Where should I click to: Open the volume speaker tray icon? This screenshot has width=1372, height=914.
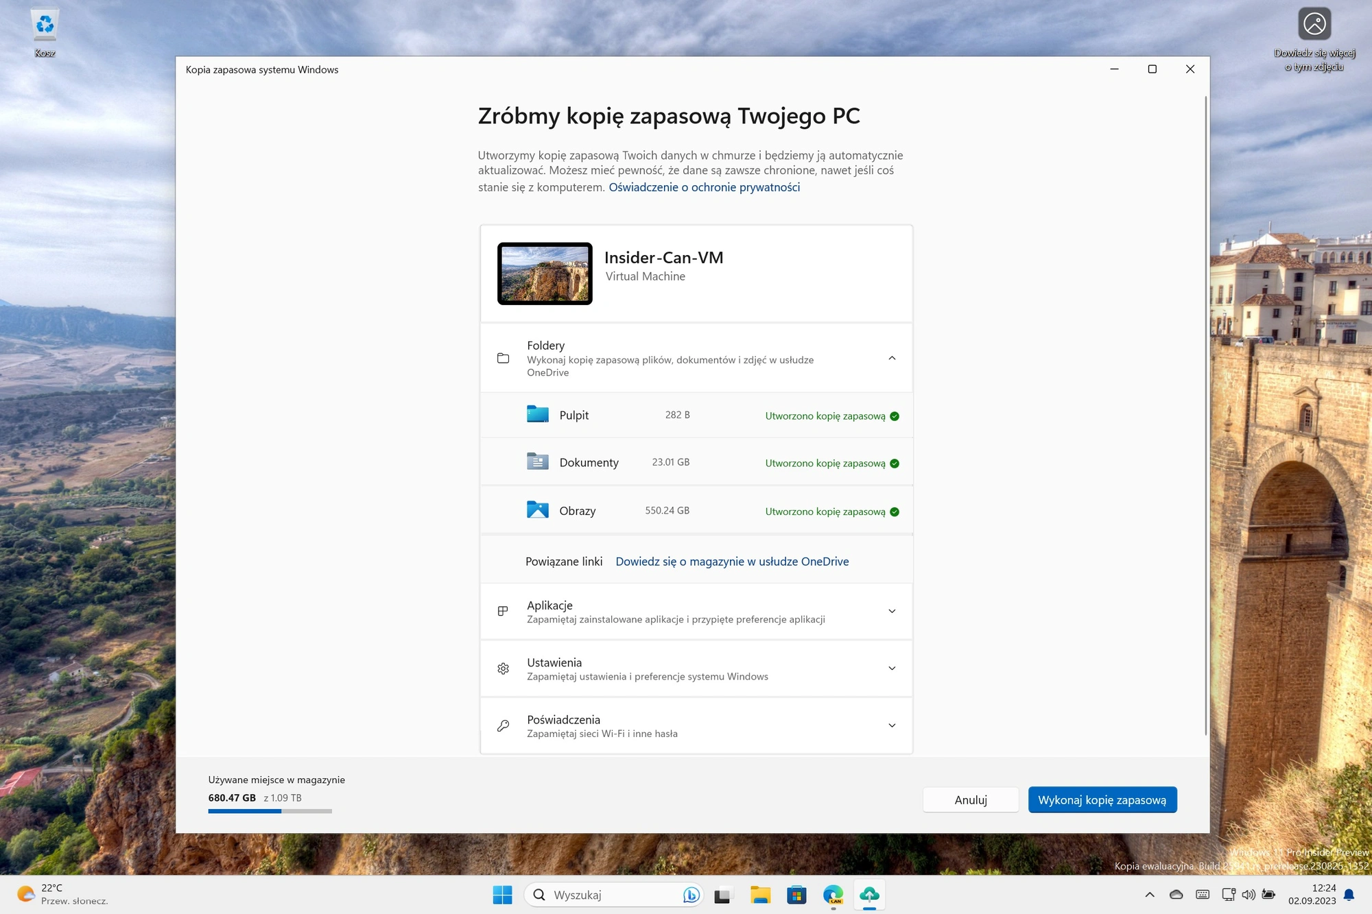(1249, 895)
